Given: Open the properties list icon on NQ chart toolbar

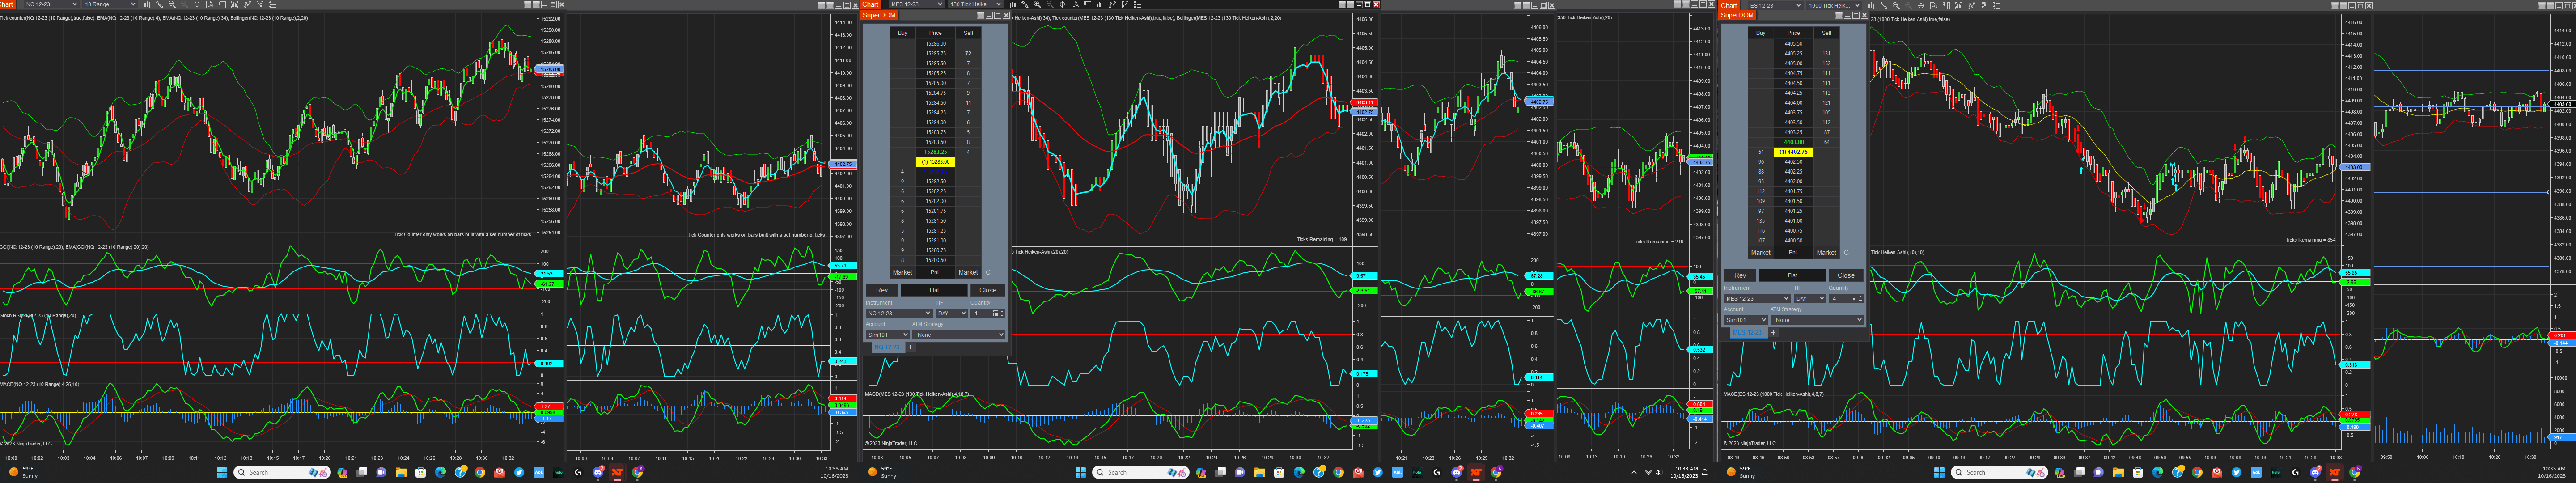Looking at the screenshot, I should click(x=272, y=5).
